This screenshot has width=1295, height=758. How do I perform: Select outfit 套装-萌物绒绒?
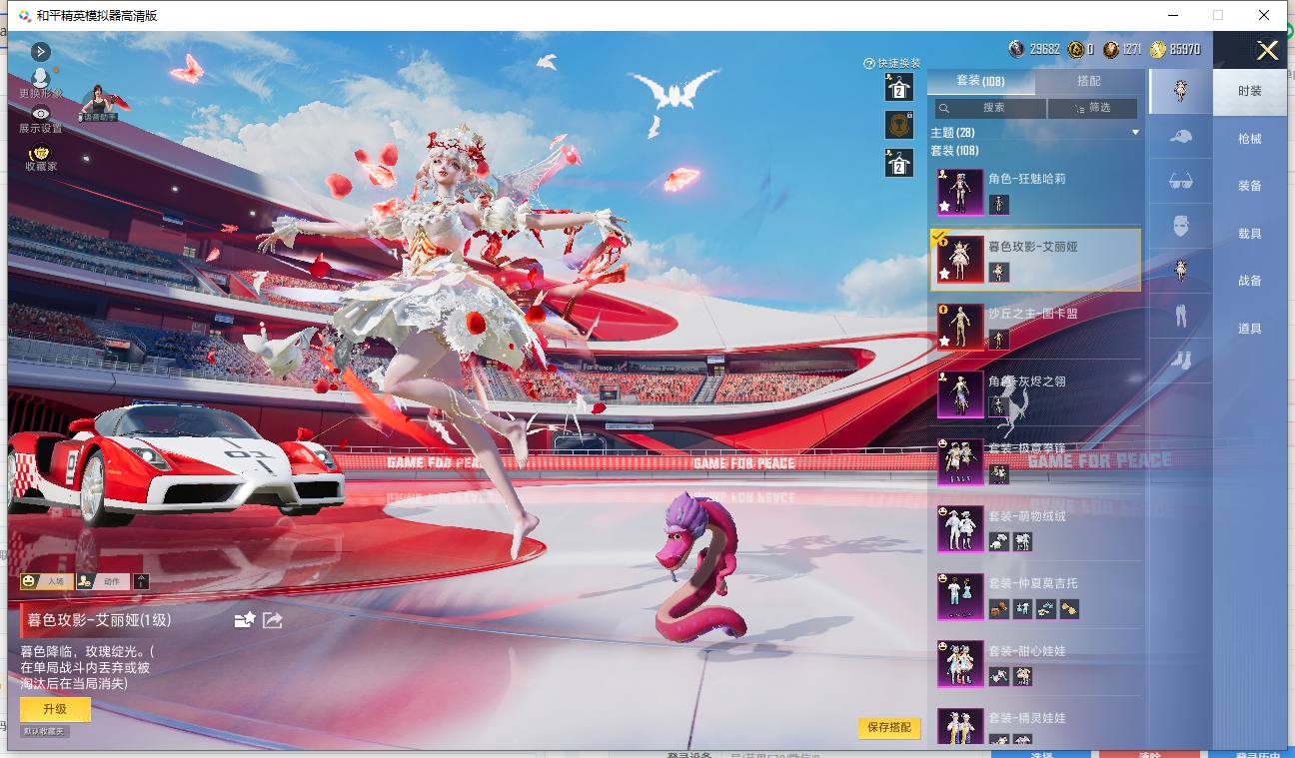[1035, 528]
